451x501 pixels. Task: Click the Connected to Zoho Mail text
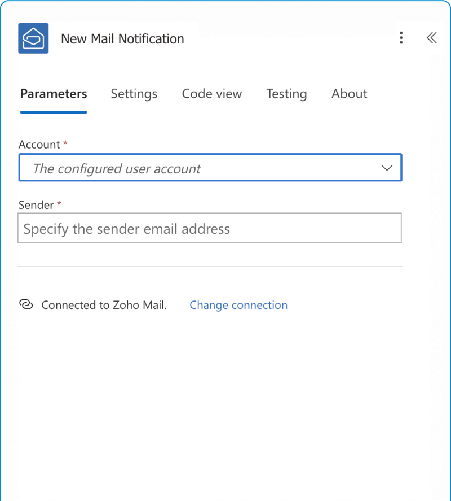[104, 305]
